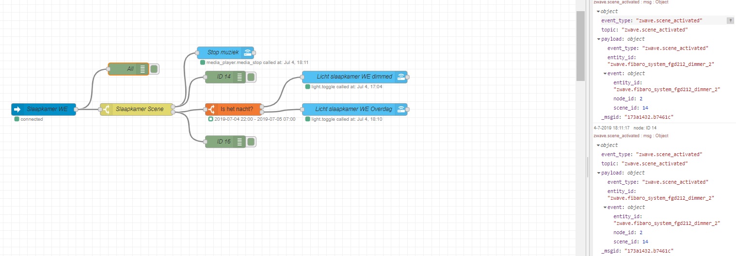Screen dimensions: 736x256
Task: Select the Stop muziek node
Action: pyautogui.click(x=225, y=52)
